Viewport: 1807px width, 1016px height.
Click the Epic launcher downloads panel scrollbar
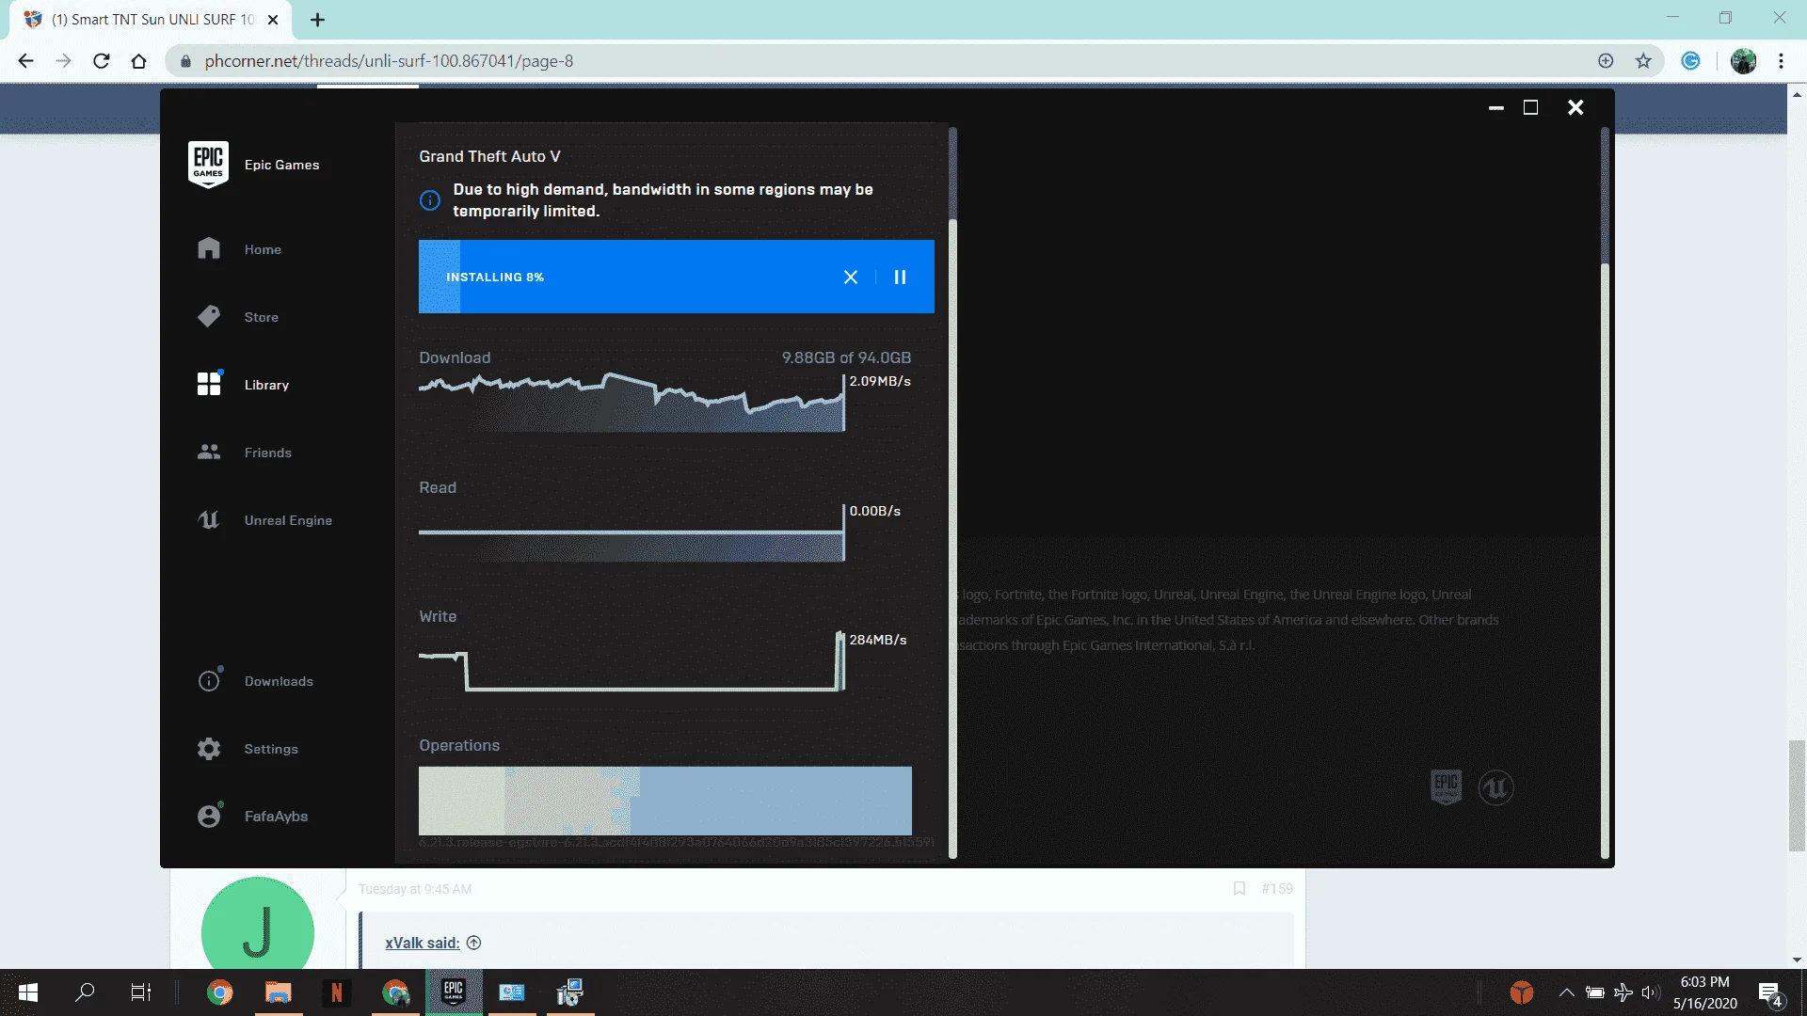[x=952, y=493]
